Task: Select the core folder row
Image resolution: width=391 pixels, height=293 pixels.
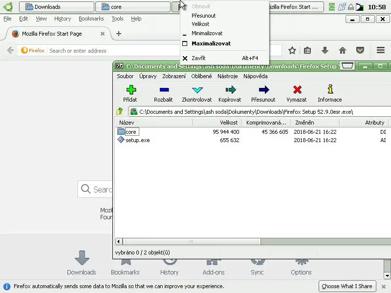Action: coord(252,132)
